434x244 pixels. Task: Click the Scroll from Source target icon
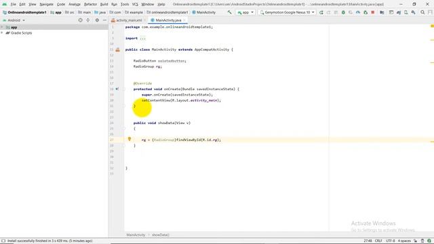point(80,20)
